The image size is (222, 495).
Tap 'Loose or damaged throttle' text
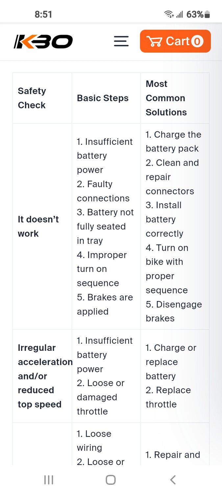pos(101,397)
